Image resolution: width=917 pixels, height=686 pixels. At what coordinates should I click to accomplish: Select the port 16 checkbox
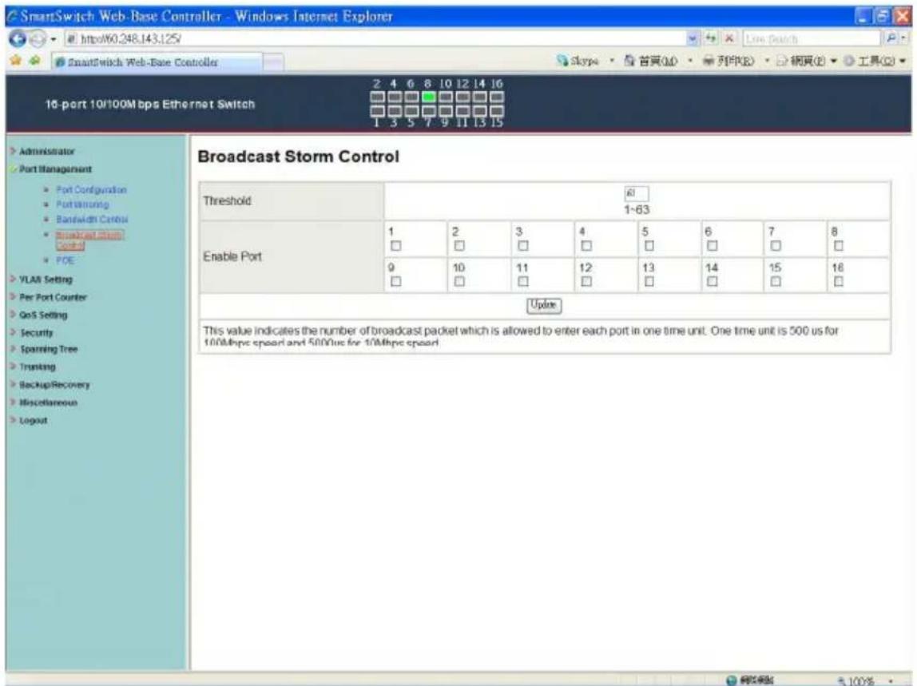[839, 281]
